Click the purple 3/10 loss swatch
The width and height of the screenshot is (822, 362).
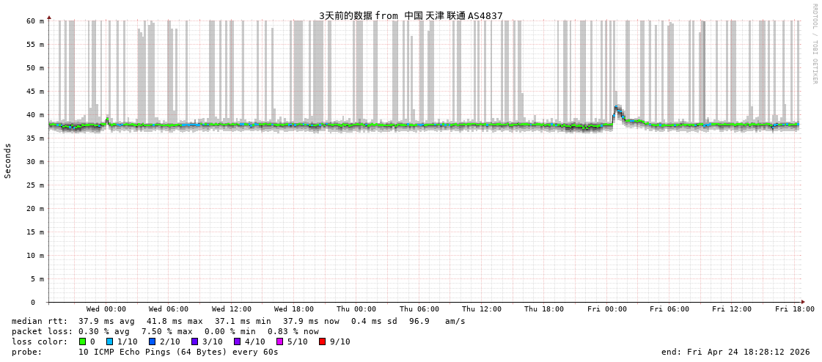click(195, 341)
